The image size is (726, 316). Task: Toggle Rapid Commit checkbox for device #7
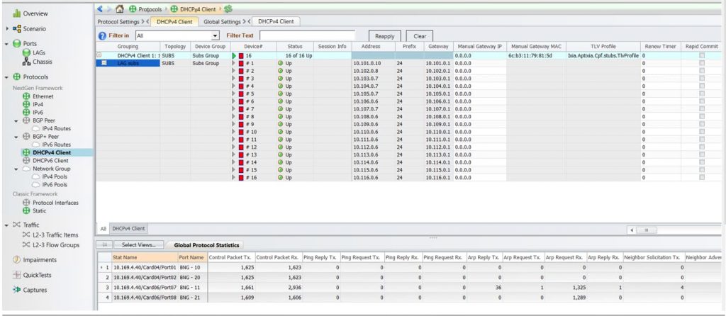(702, 108)
